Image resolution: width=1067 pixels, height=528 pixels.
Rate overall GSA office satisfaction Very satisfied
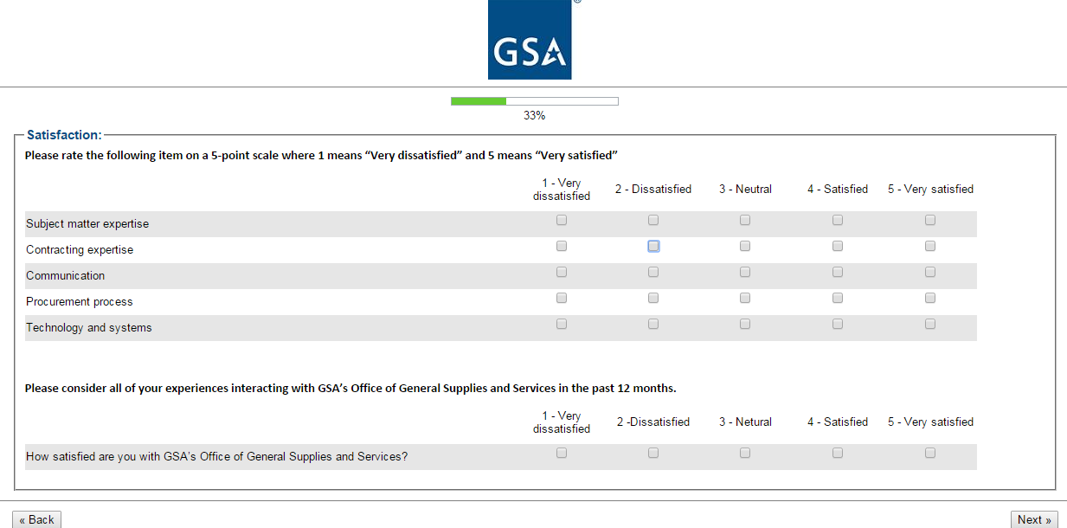[930, 453]
